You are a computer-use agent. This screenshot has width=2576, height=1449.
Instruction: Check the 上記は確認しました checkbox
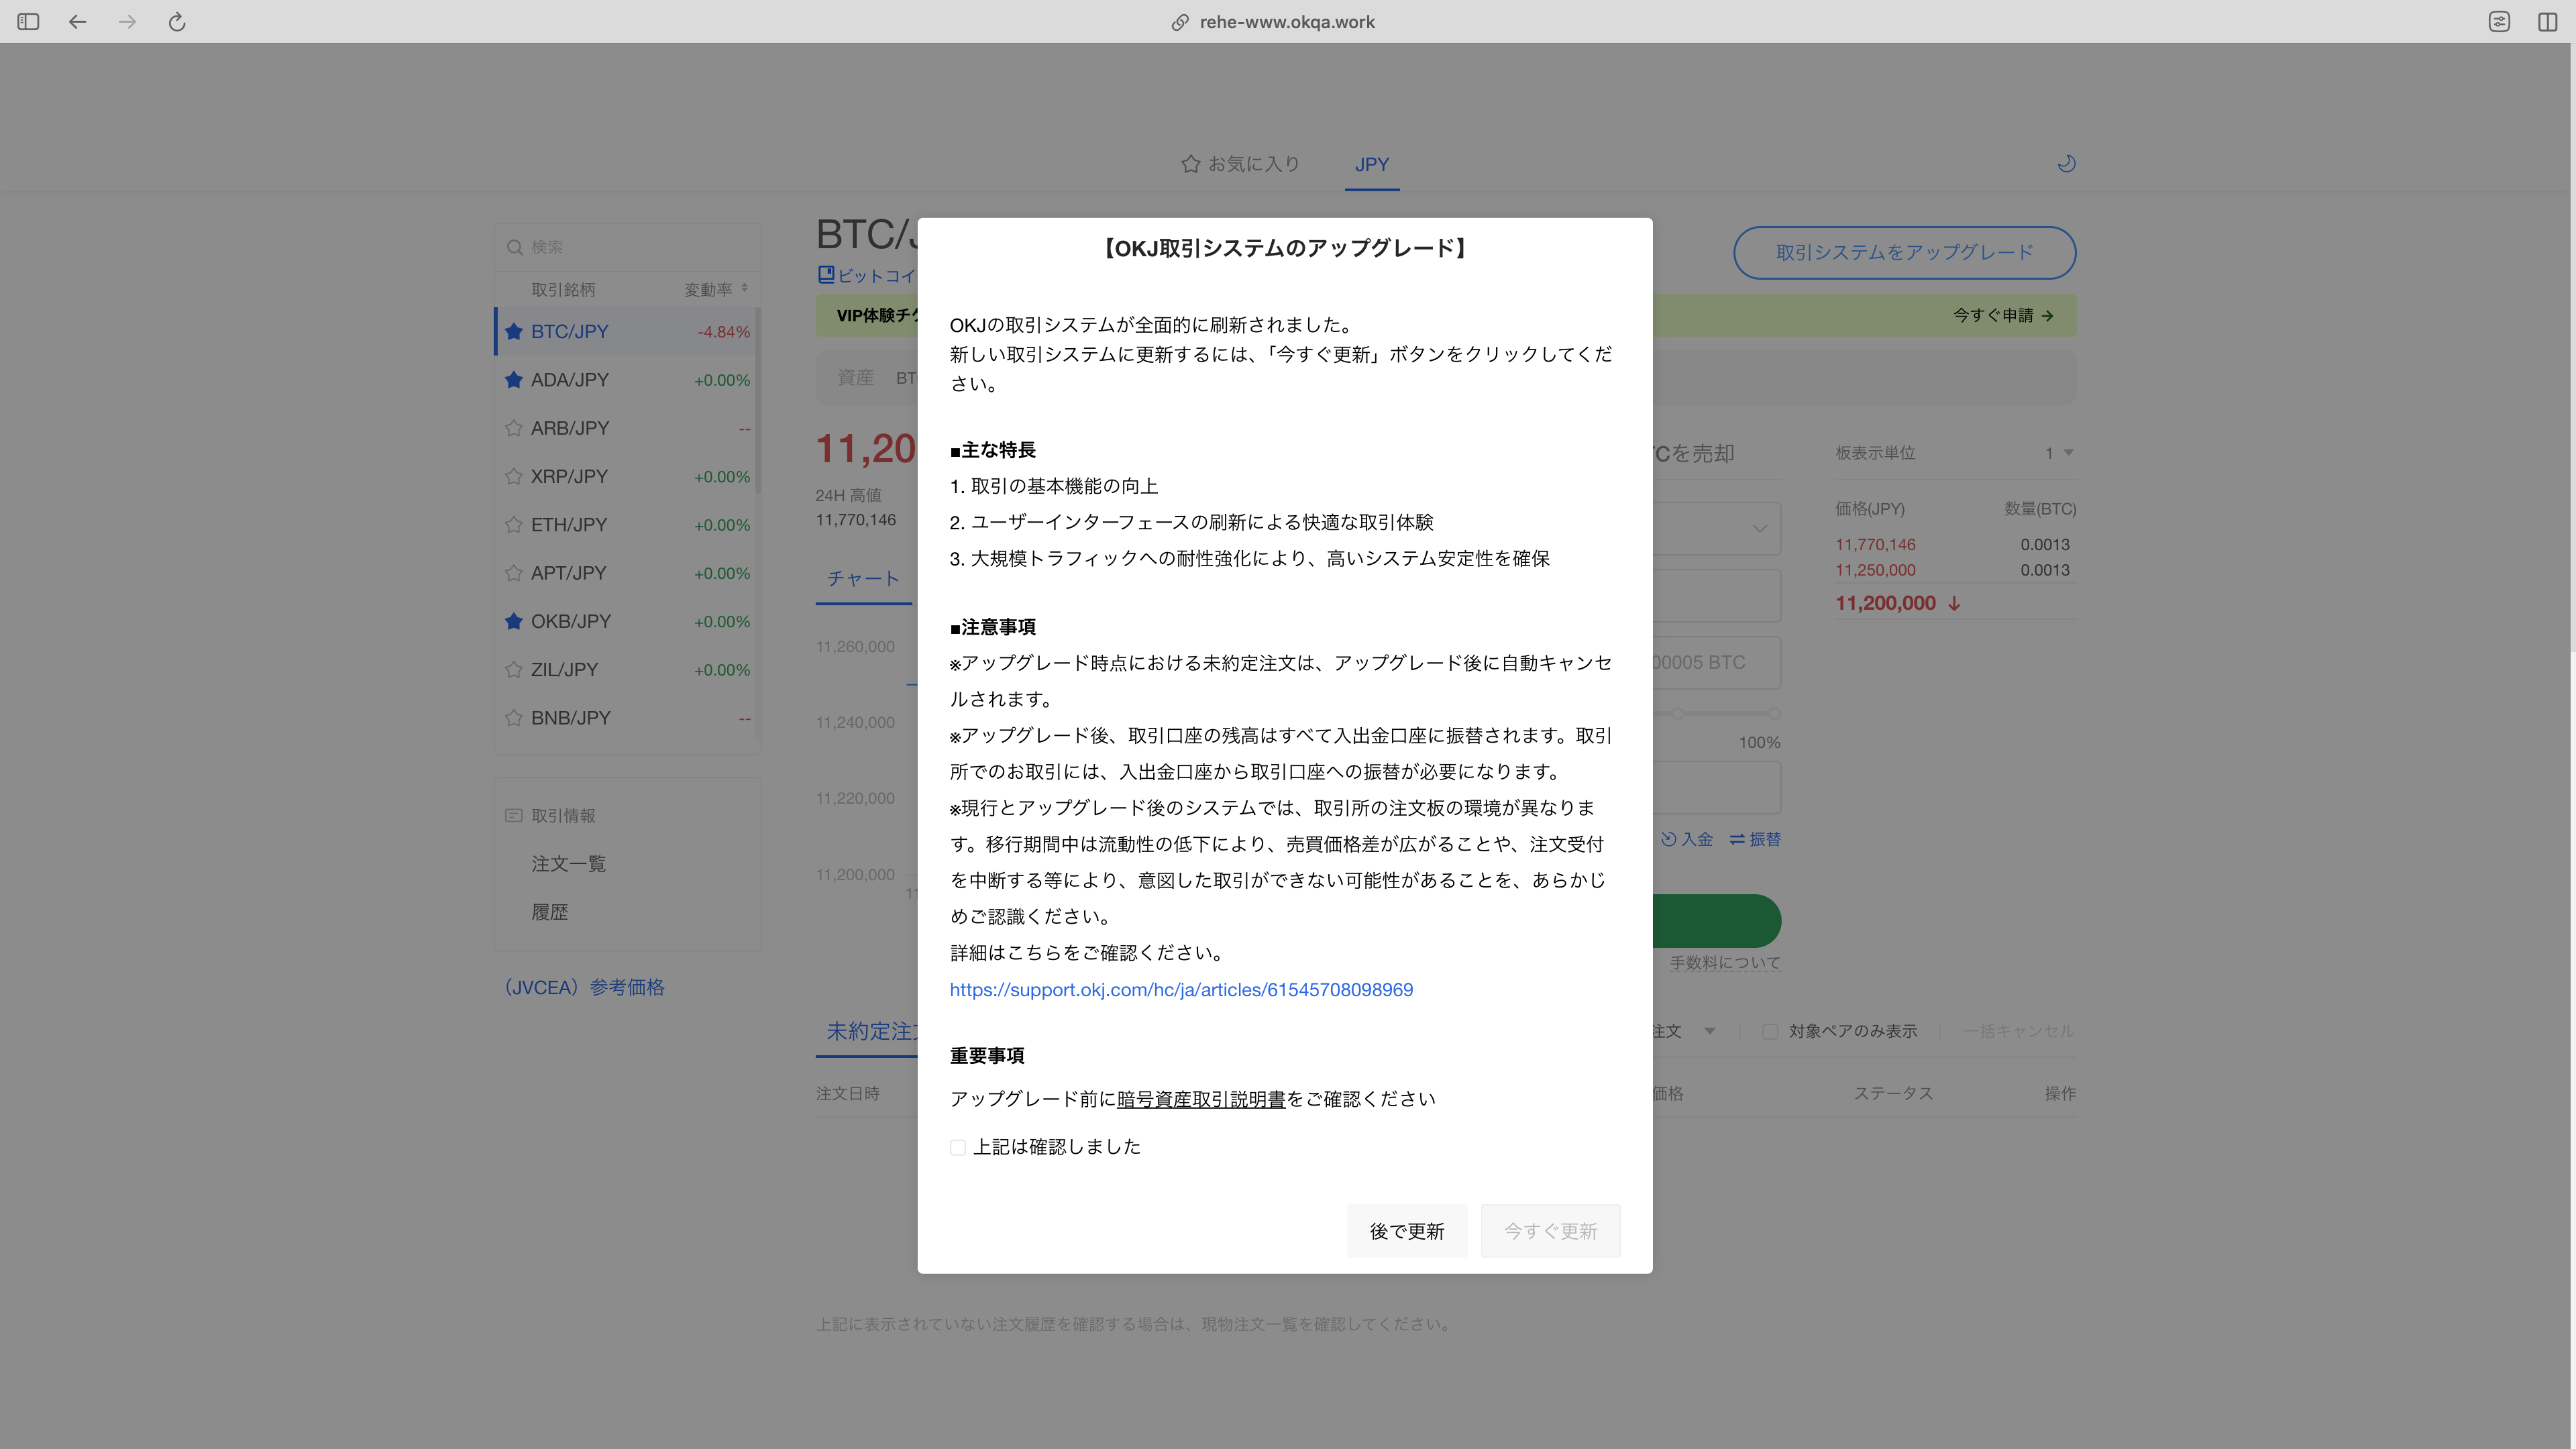[x=958, y=1147]
